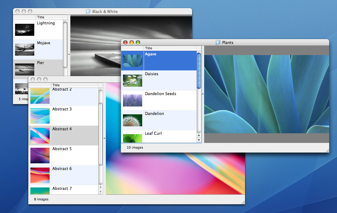
Task: Click the large Agave preview image
Action: point(266,94)
